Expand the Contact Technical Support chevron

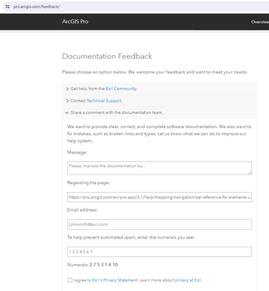68,100
